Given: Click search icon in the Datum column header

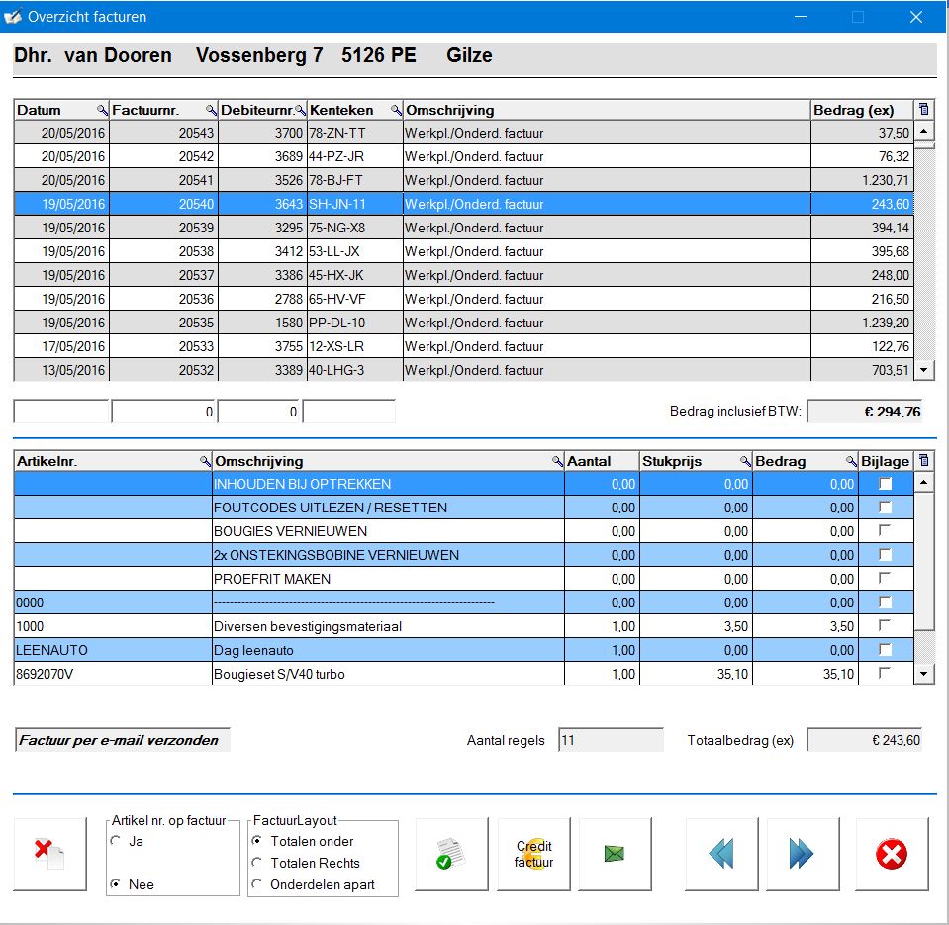Looking at the screenshot, I should (102, 110).
